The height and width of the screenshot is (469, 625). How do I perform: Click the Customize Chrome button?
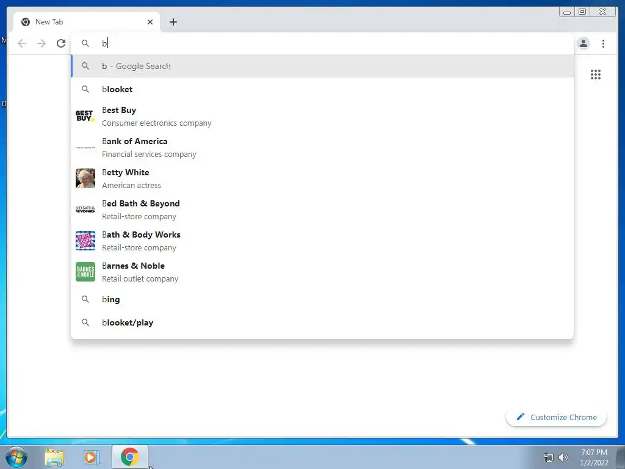tap(557, 417)
